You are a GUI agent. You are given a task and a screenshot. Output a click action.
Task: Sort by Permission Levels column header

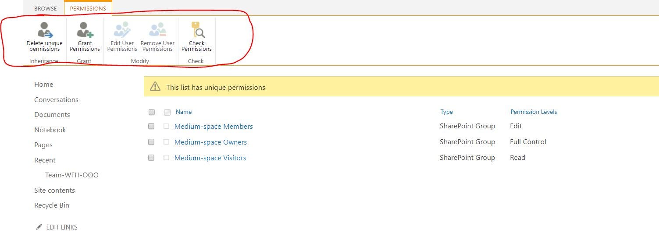(x=534, y=112)
